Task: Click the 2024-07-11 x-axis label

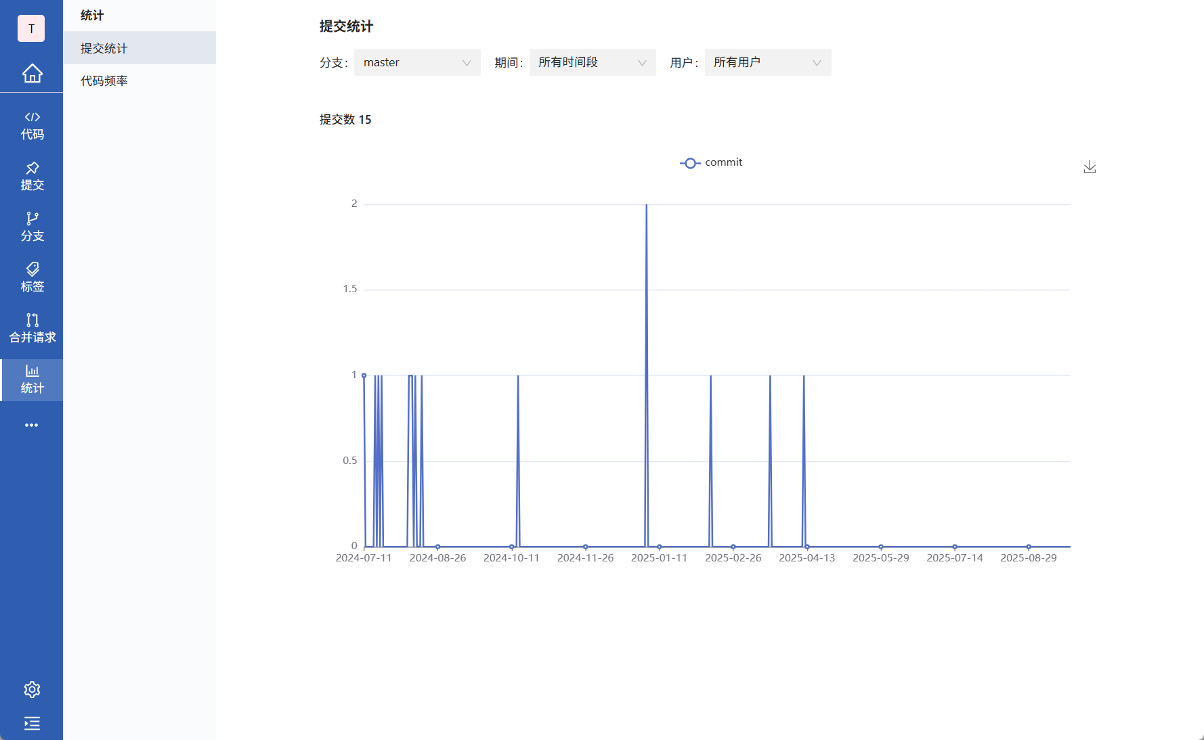Action: (364, 558)
